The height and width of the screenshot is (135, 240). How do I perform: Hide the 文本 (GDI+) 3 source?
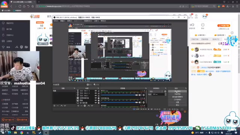[96, 91]
